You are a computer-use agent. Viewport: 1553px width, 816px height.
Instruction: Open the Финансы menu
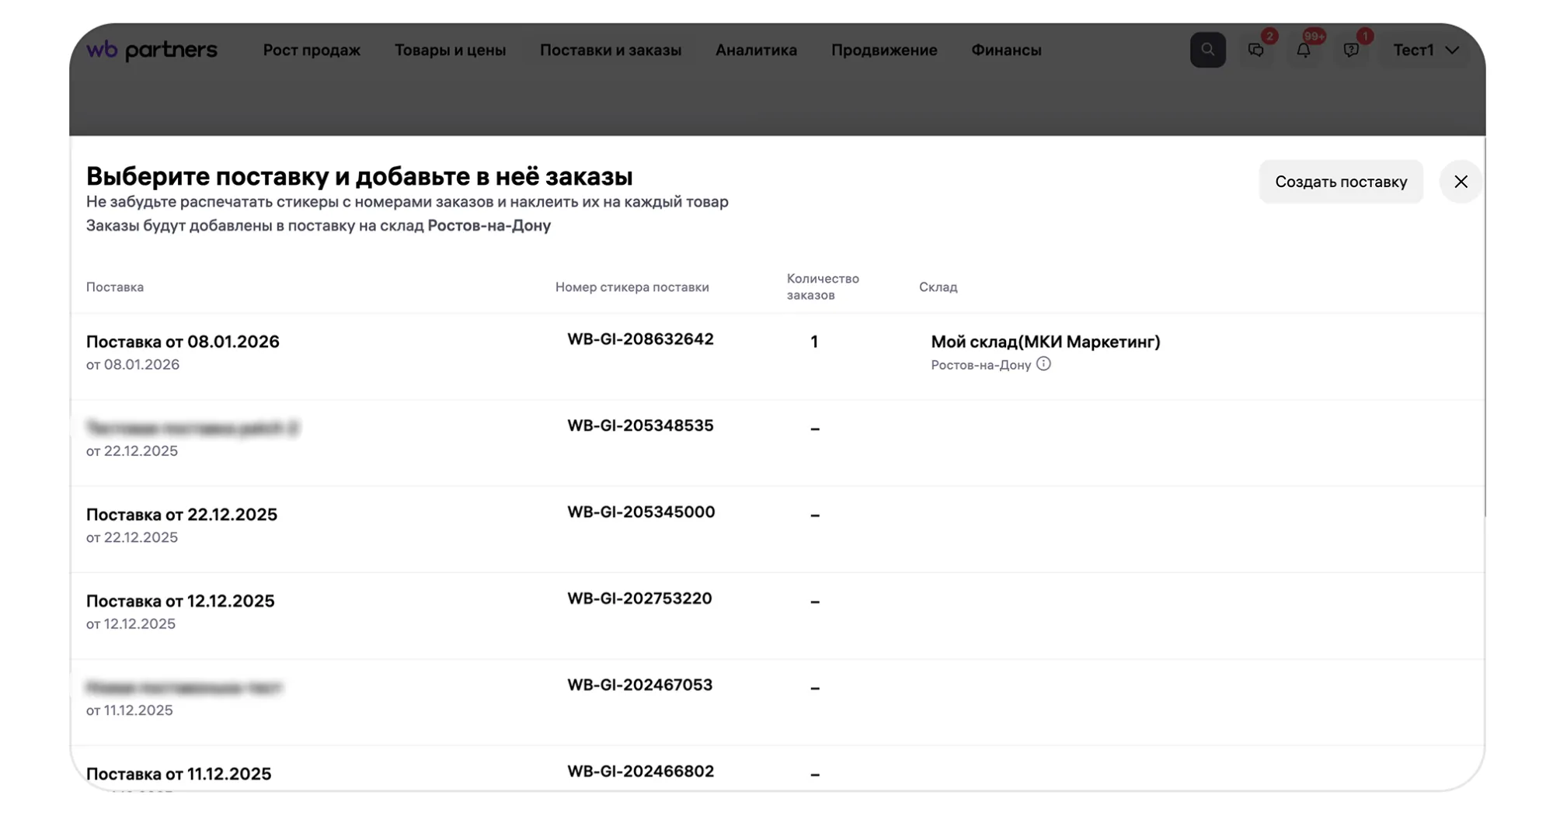tap(1005, 50)
